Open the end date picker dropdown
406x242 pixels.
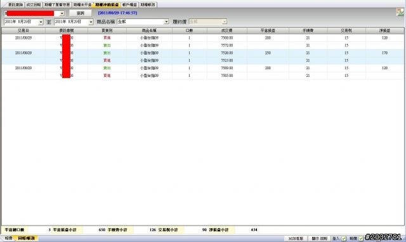coord(91,22)
